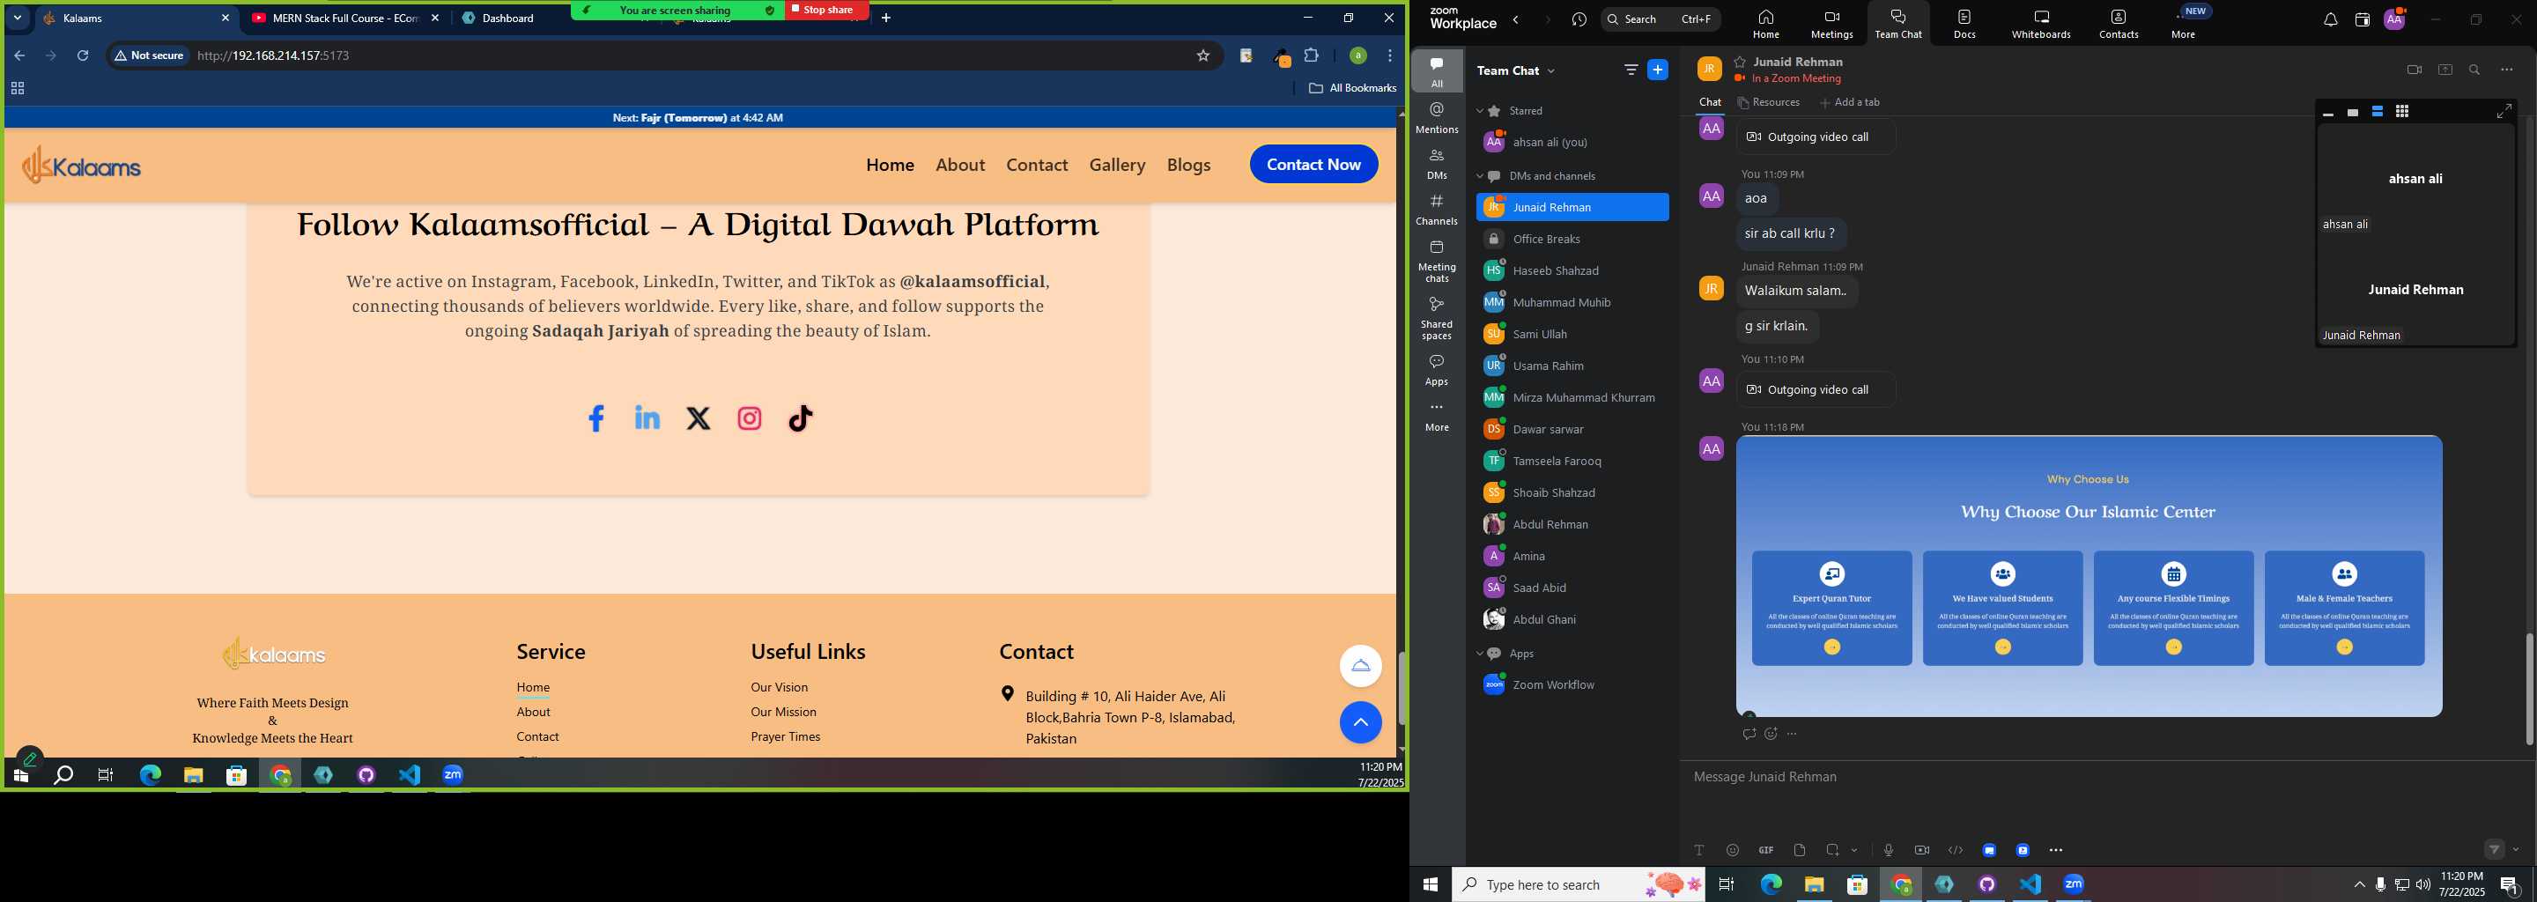Switch to the MERN Stack Full Course Chrome tab

click(x=344, y=18)
